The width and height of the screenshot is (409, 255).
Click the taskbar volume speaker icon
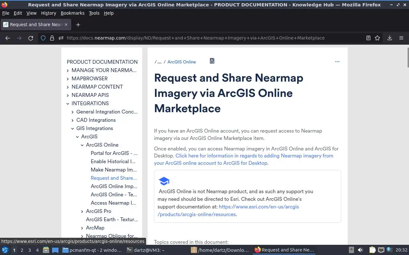360,250
